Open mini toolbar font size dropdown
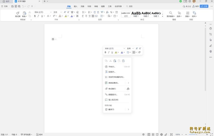The image size is (214, 136). pos(133,48)
